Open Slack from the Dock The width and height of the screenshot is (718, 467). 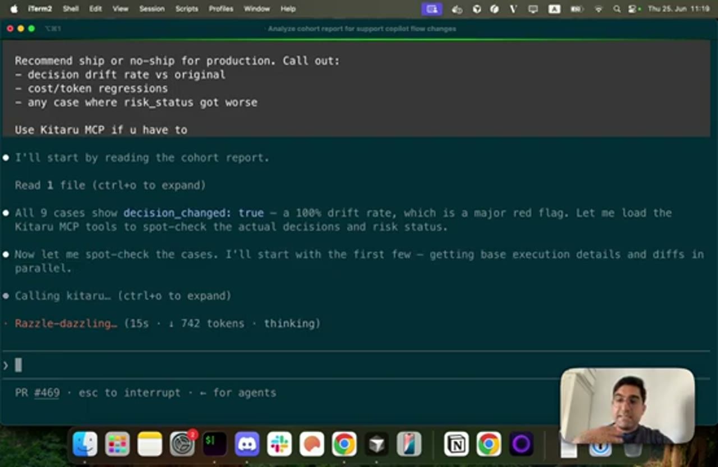[279, 444]
